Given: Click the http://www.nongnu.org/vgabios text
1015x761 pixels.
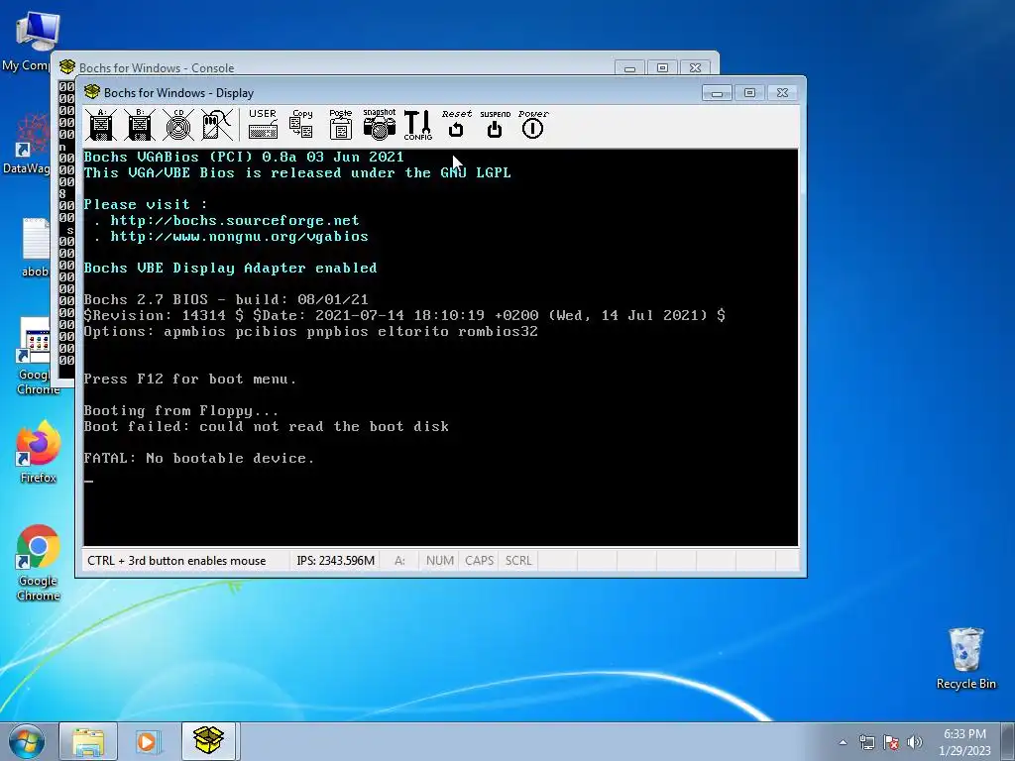Looking at the screenshot, I should point(240,237).
